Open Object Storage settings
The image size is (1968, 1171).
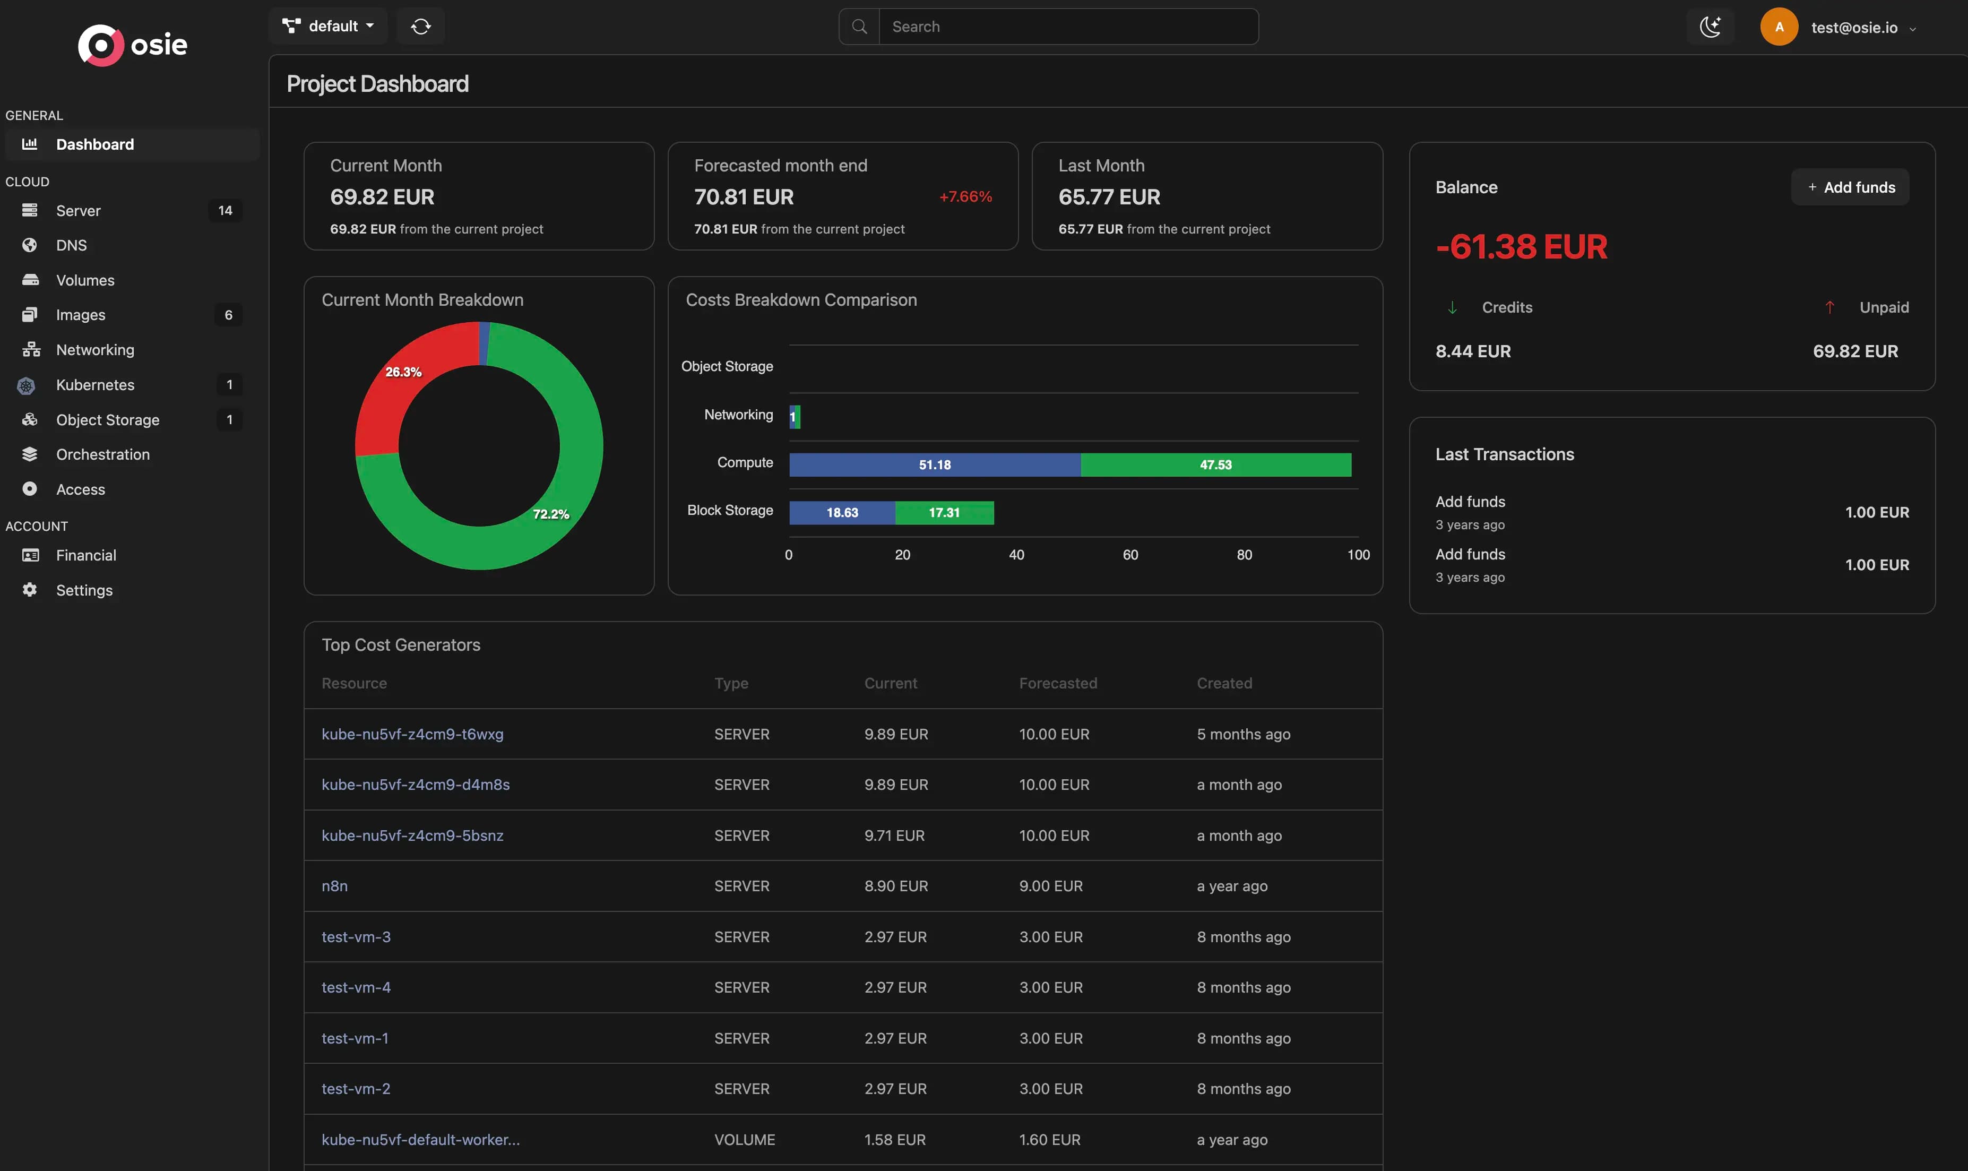coord(107,419)
